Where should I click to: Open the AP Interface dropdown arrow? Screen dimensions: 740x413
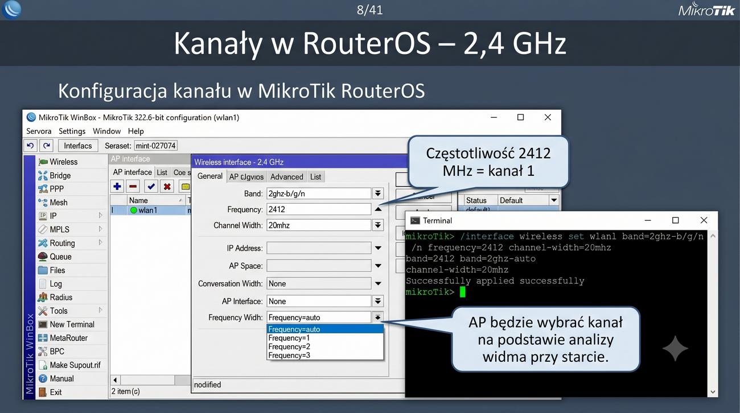[x=378, y=301]
